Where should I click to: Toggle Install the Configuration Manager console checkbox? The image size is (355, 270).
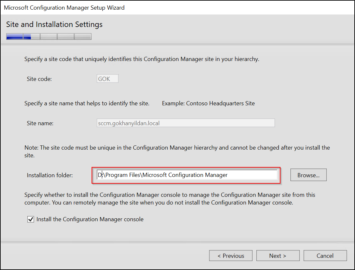[x=31, y=219]
